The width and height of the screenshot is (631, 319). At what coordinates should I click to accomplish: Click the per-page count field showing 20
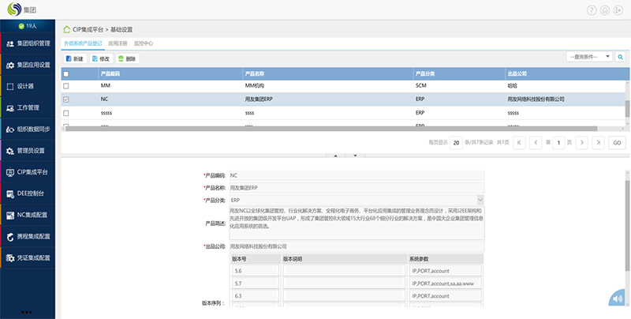(x=456, y=143)
